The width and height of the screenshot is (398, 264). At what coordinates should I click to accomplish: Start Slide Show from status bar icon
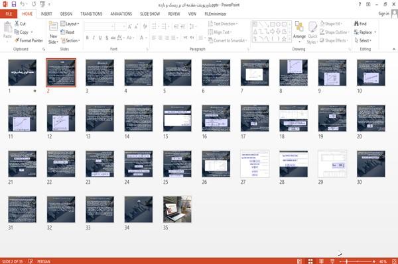[332, 261]
